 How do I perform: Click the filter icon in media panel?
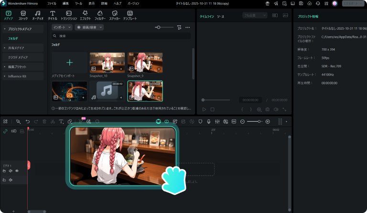coord(179,28)
